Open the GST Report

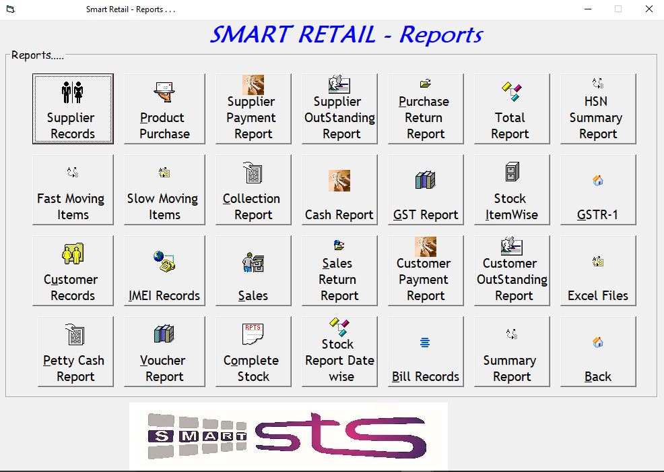coord(426,189)
